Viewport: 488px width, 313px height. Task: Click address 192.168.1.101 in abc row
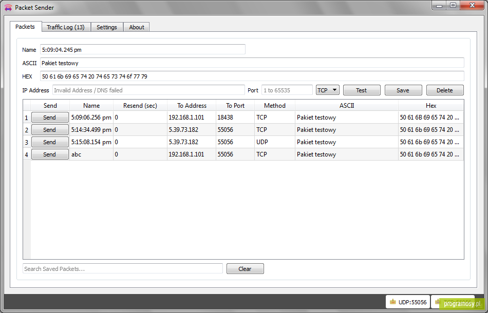[192, 154]
